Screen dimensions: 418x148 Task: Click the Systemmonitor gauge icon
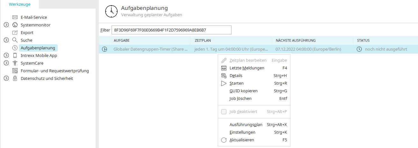(15, 25)
